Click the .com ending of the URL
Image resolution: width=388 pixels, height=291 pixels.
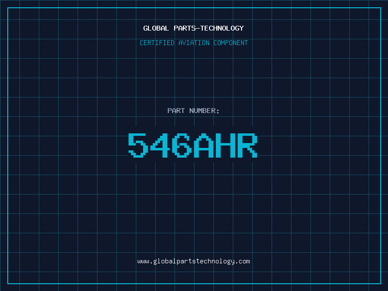click(x=242, y=261)
